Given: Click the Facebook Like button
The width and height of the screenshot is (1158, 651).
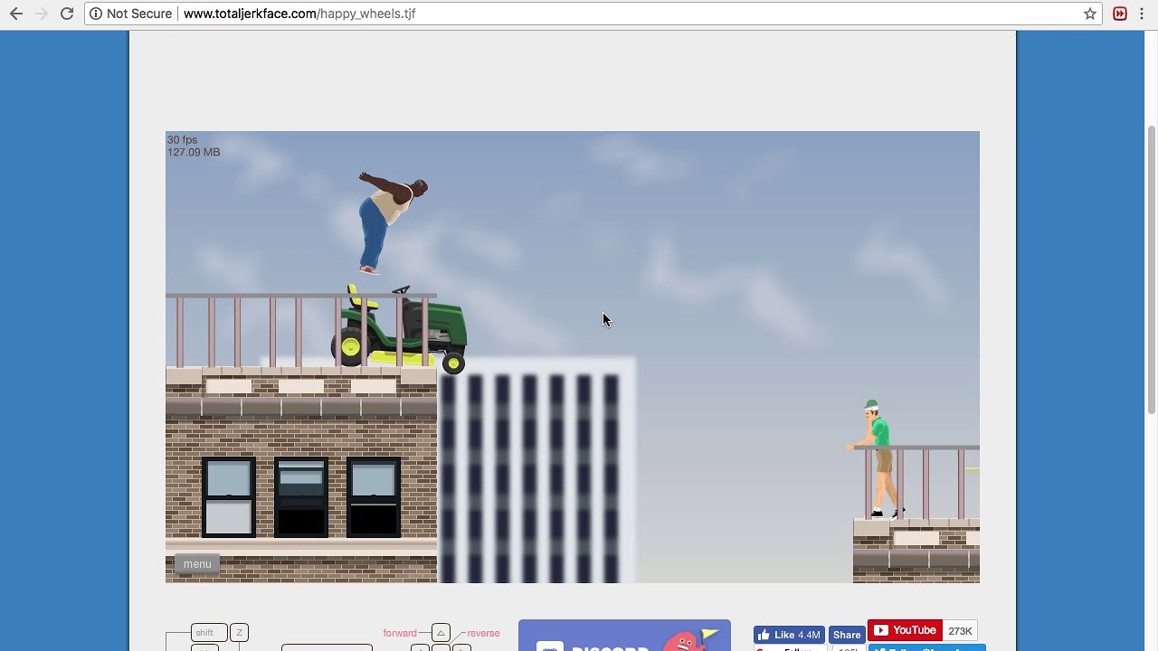Looking at the screenshot, I should pyautogui.click(x=789, y=635).
